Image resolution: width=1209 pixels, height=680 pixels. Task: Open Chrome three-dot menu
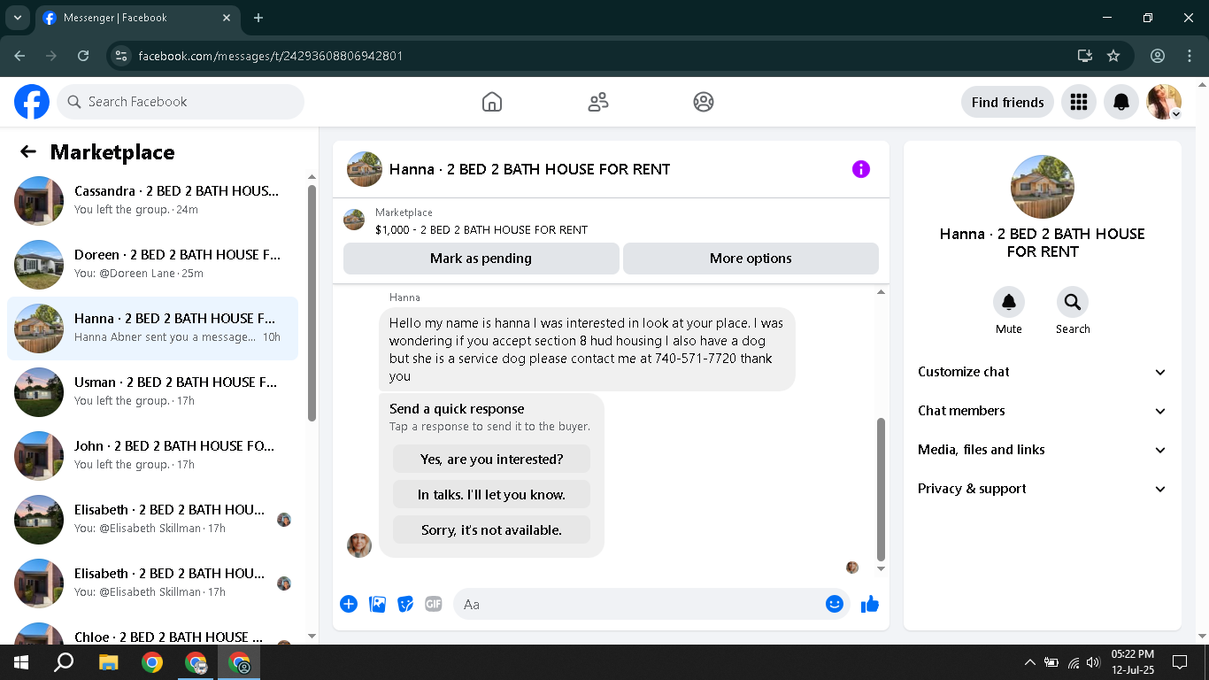(x=1189, y=56)
